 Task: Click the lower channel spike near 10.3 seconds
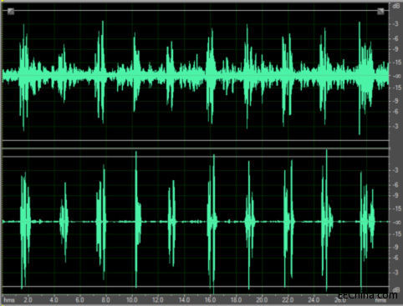[x=136, y=219]
